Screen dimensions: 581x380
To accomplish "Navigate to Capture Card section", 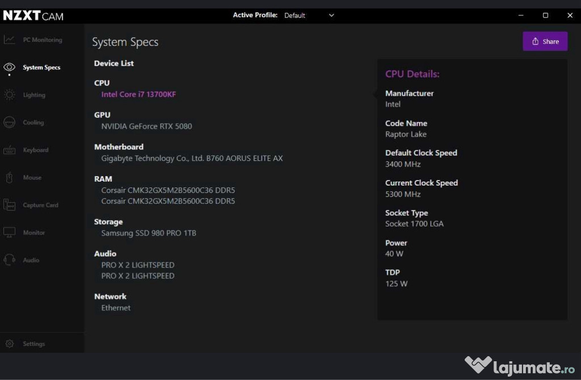I will 40,205.
